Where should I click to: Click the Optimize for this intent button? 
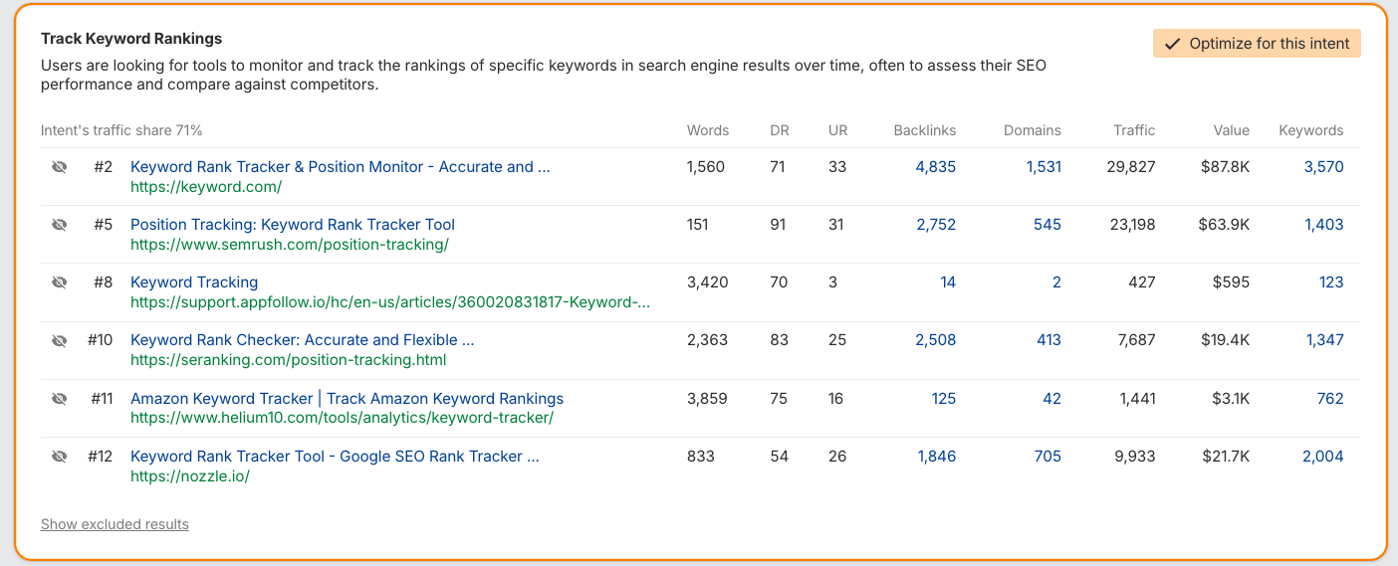[1257, 44]
